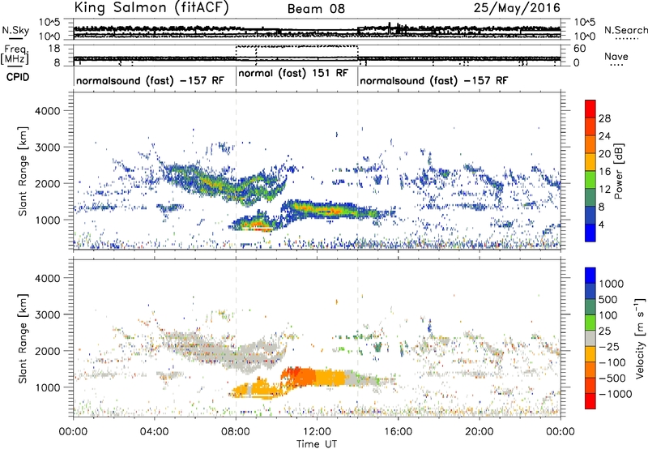Click the first 'normalsound (fast) -157 RF' label
Viewport: 648px width, 449px height.
click(150, 80)
